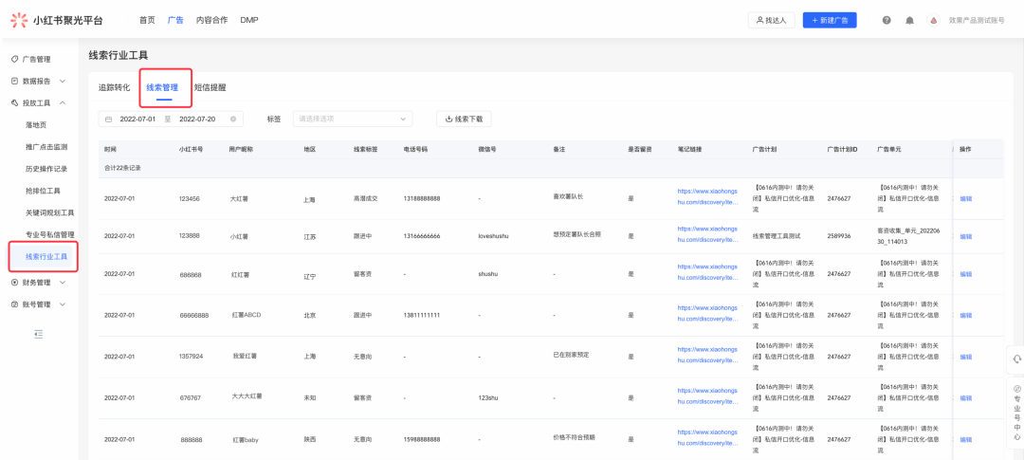Click the 高潜成交 label cell

click(365, 198)
